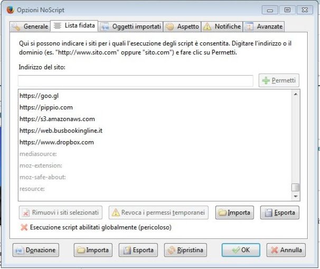Viewport: 320px width, 269px height.
Task: Click the Avanzate tab icon
Action: pyautogui.click(x=249, y=26)
